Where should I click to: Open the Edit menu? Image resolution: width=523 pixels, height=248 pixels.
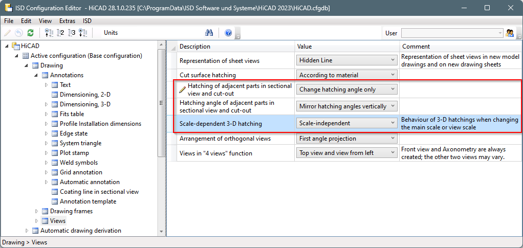[x=26, y=20]
